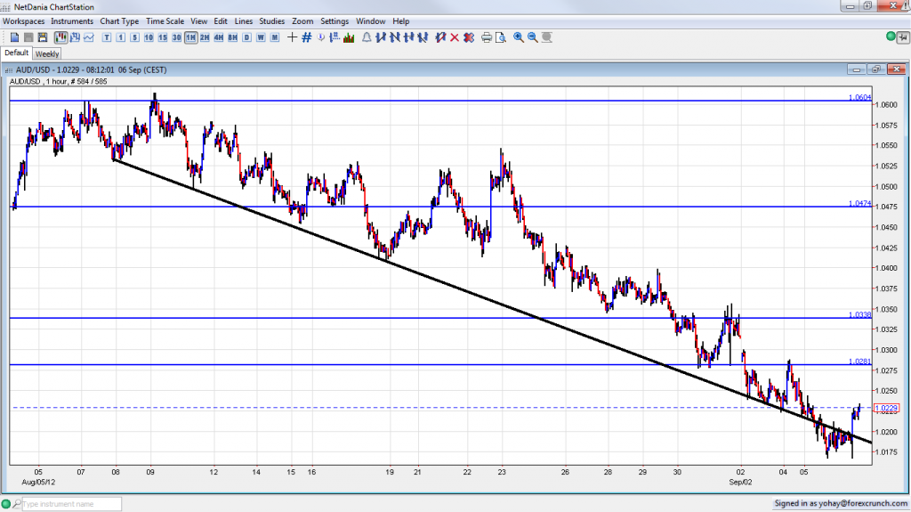Set time scale to 5 minutes

coord(134,37)
